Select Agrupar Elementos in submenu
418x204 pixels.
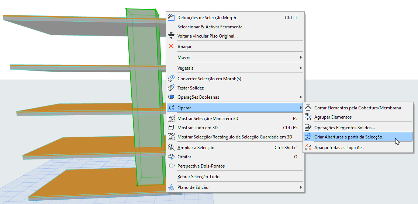pyautogui.click(x=358, y=117)
